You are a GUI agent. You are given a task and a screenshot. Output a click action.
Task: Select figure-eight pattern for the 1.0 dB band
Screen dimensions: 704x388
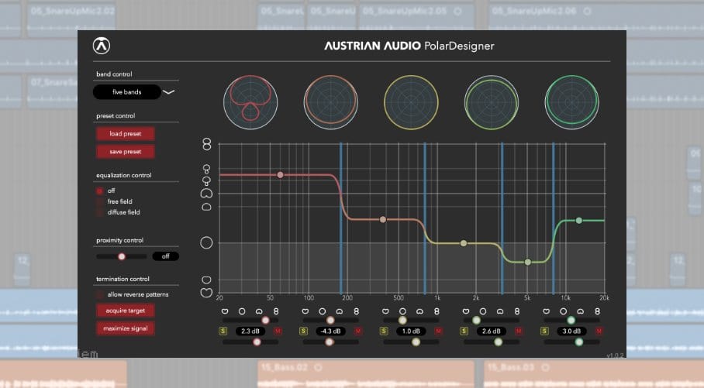pos(437,311)
